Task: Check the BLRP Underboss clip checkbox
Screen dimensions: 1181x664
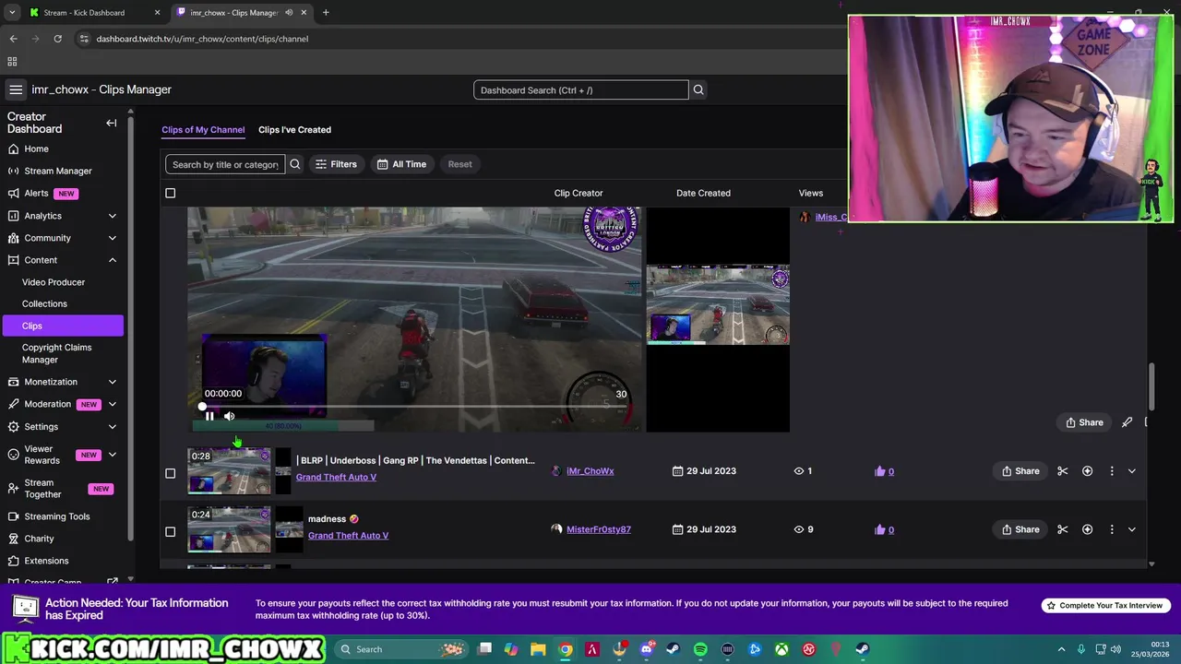Action: click(x=170, y=473)
